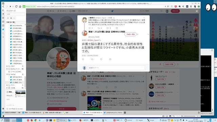Delete selected bookmark with minus button
Image resolution: width=217 pixels, height=122 pixels.
(14, 18)
